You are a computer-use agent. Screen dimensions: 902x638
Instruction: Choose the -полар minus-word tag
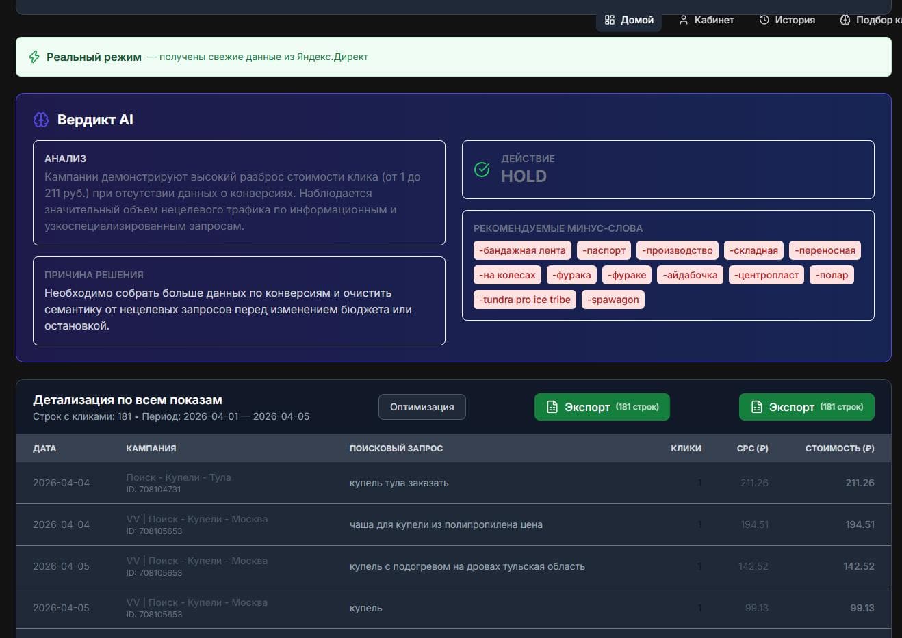tap(832, 275)
